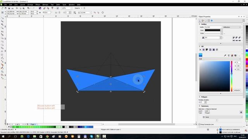This screenshot has width=248, height=139.
Task: Click the Convert to curves icon
Action: pyautogui.click(x=103, y=12)
